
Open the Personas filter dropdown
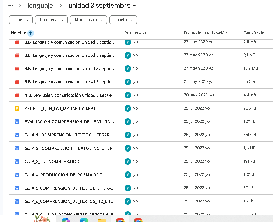click(x=51, y=20)
